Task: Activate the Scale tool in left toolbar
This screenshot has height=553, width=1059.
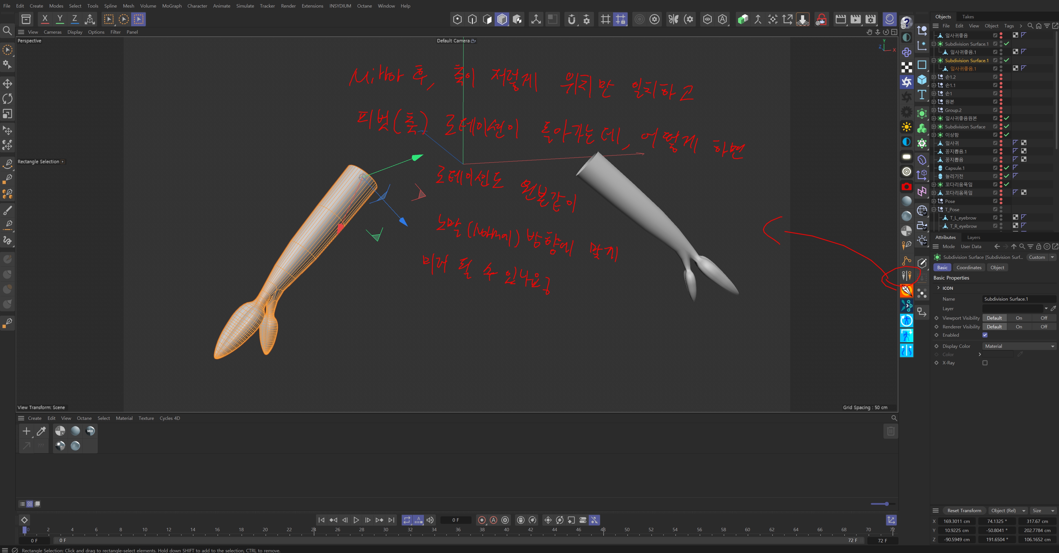Action: tap(7, 114)
